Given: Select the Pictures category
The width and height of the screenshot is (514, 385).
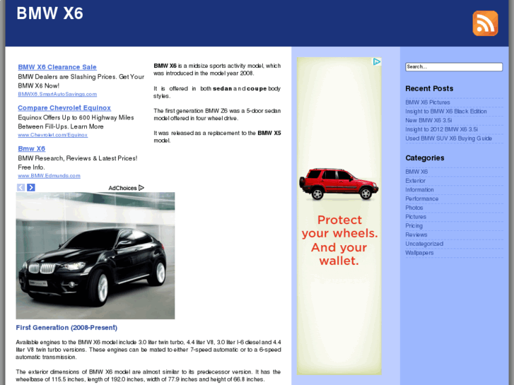Looking at the screenshot, I should pyautogui.click(x=416, y=217).
